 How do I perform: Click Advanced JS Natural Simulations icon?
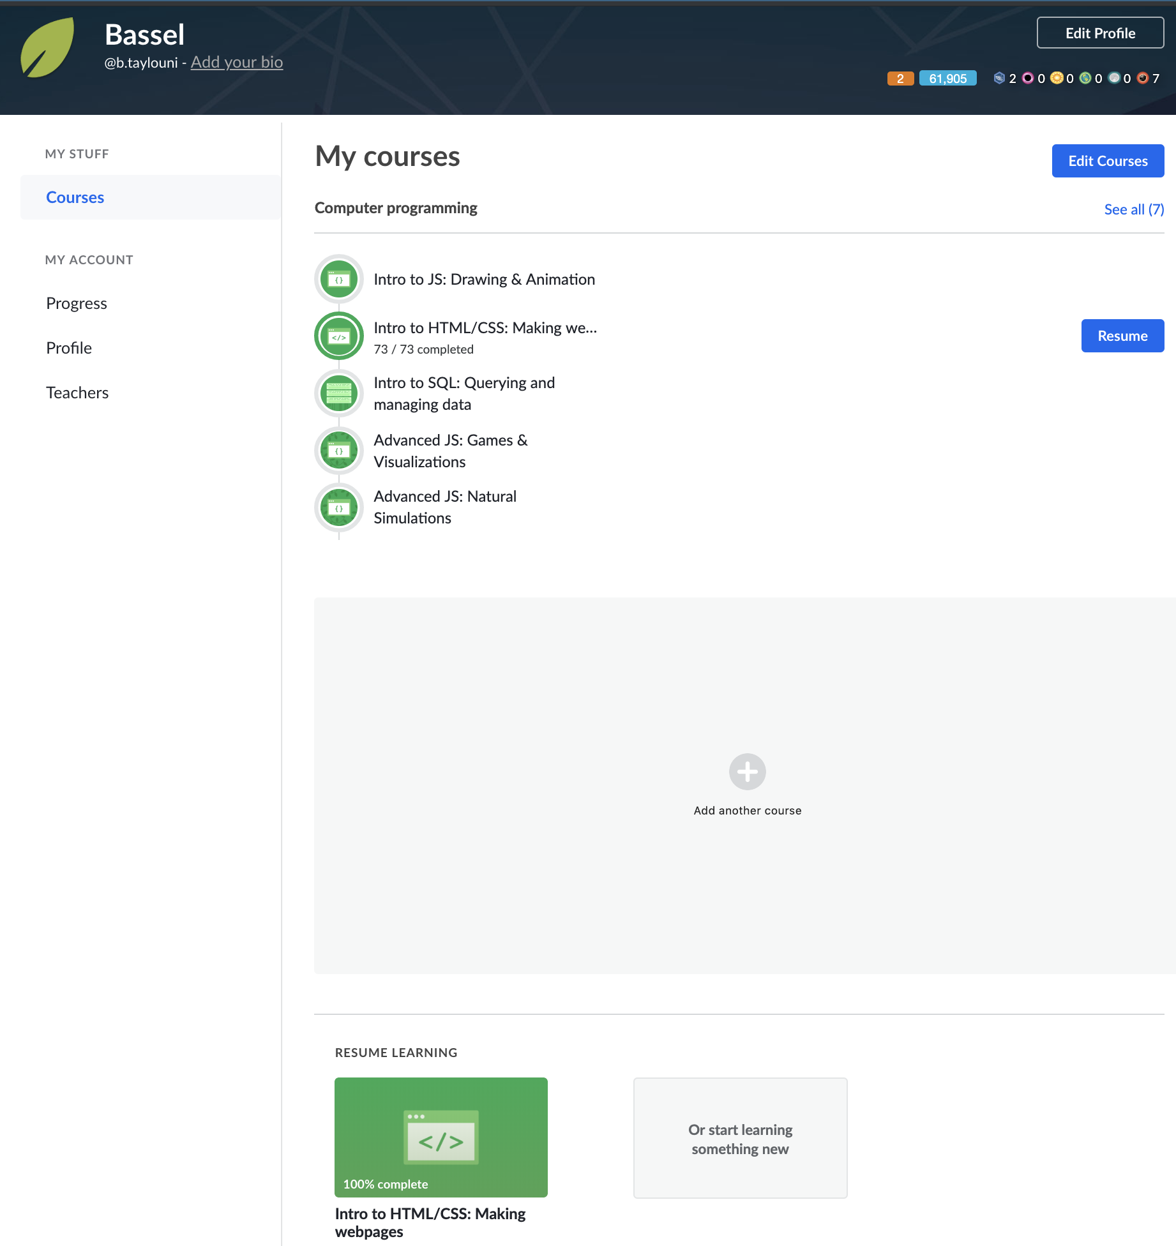tap(339, 507)
